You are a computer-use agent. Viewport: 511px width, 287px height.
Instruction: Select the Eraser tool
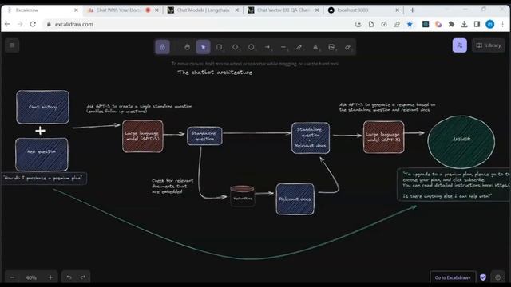point(347,47)
